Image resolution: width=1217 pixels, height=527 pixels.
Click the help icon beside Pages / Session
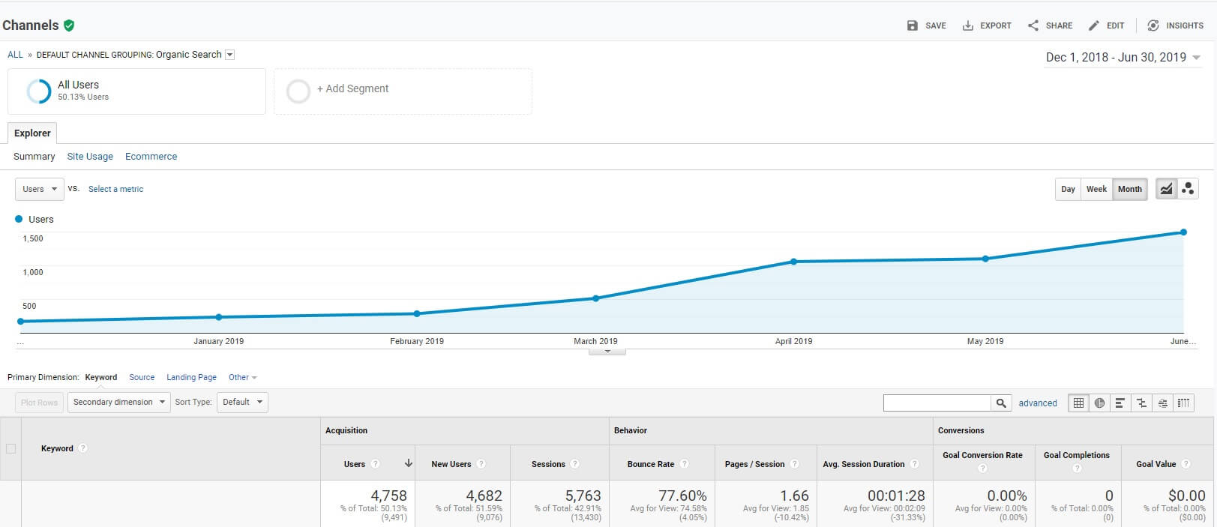click(795, 464)
